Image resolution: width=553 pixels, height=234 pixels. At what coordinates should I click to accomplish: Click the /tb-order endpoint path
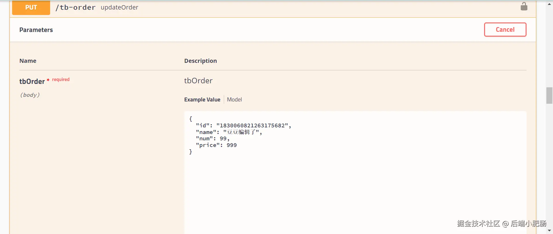pos(75,7)
